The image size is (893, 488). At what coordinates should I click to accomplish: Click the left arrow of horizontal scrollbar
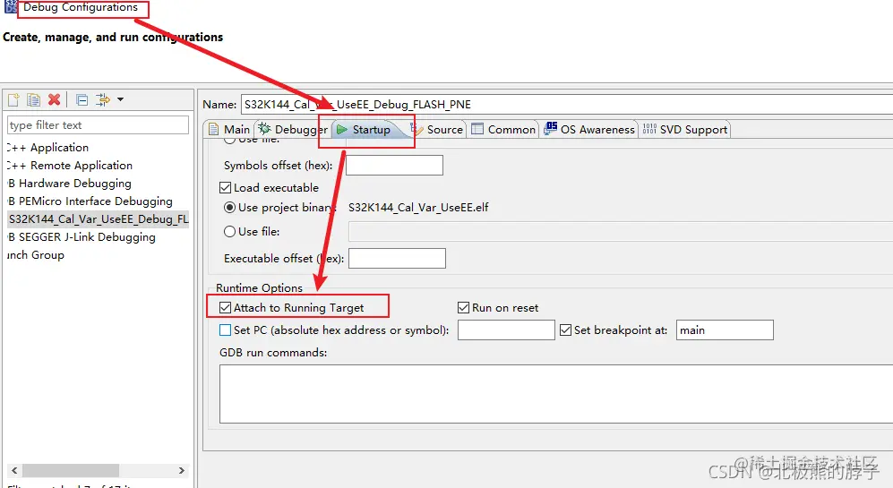[14, 471]
